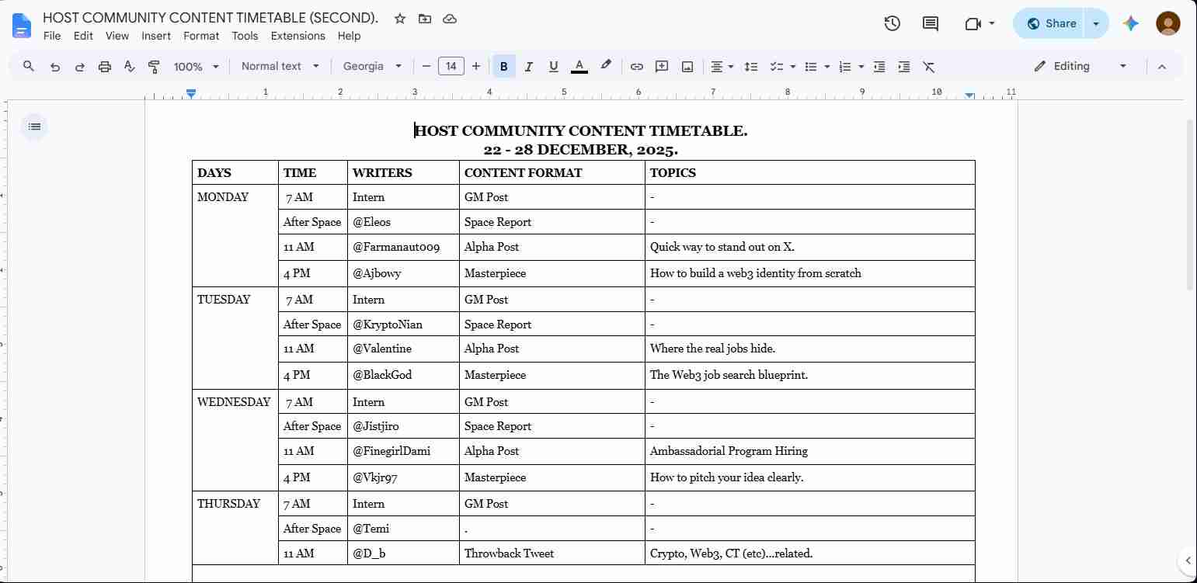Screen dimensions: 1197x583
Task: Run spelling and grammar check
Action: click(130, 67)
